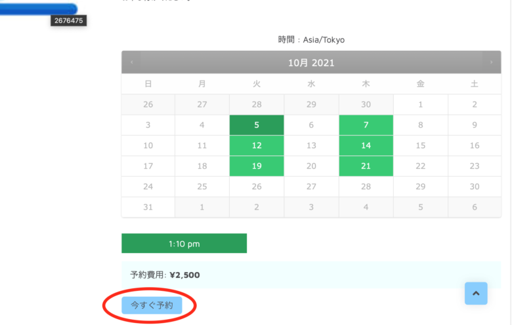512x325 pixels.
Task: Choose October 21 available date
Action: point(366,166)
